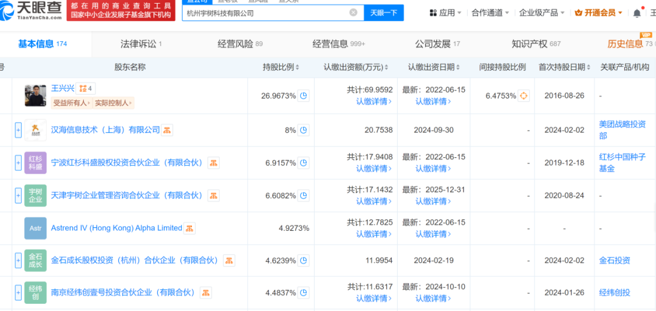Switch to 法律诉讼 tab
Screen dimensions: 656x311
tap(141, 44)
